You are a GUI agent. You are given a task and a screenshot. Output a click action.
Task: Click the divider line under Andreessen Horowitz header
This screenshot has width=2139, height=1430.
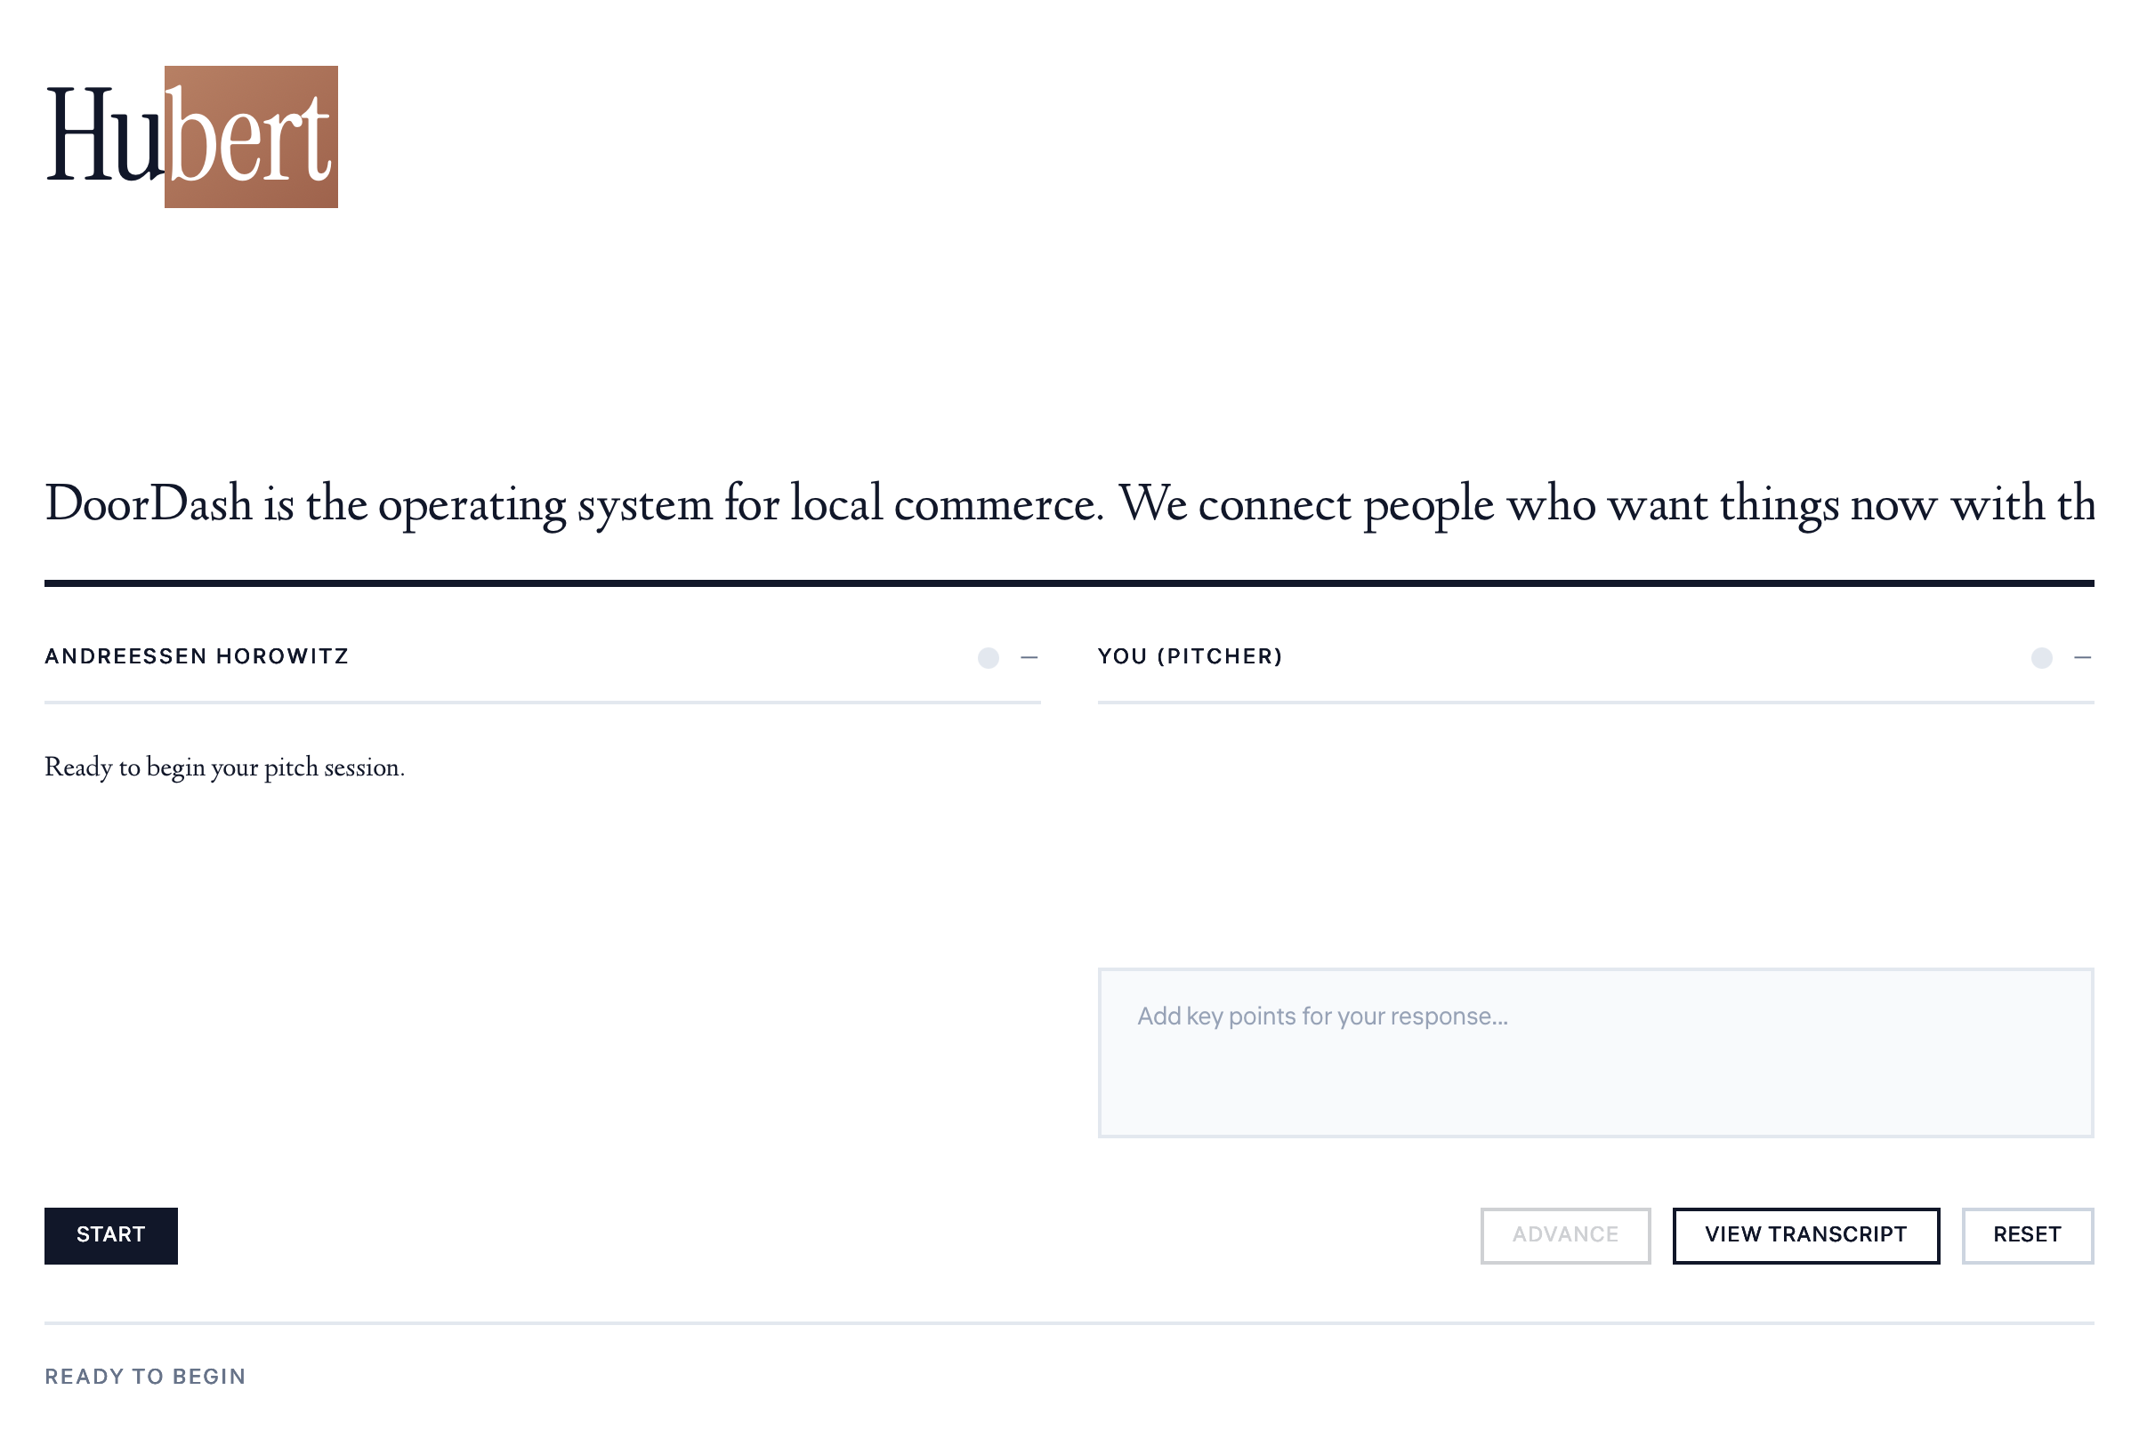[542, 703]
